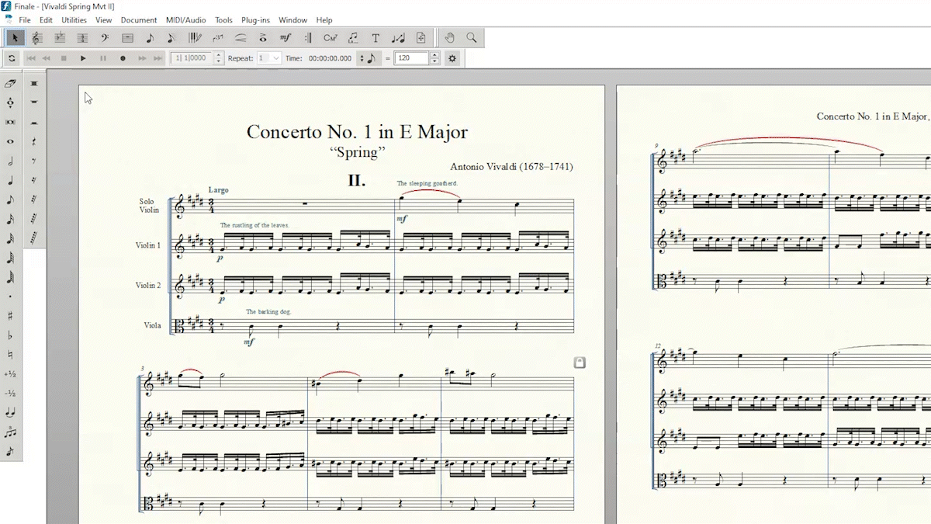Rewind to the beginning

[x=31, y=58]
